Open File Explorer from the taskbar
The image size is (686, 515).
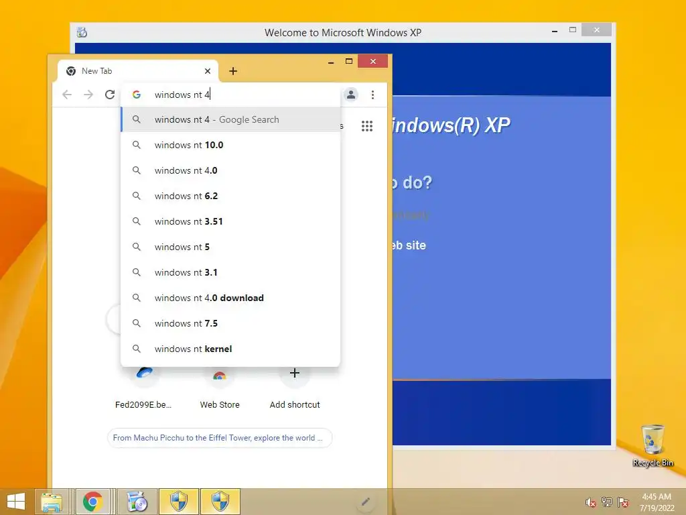(x=52, y=502)
